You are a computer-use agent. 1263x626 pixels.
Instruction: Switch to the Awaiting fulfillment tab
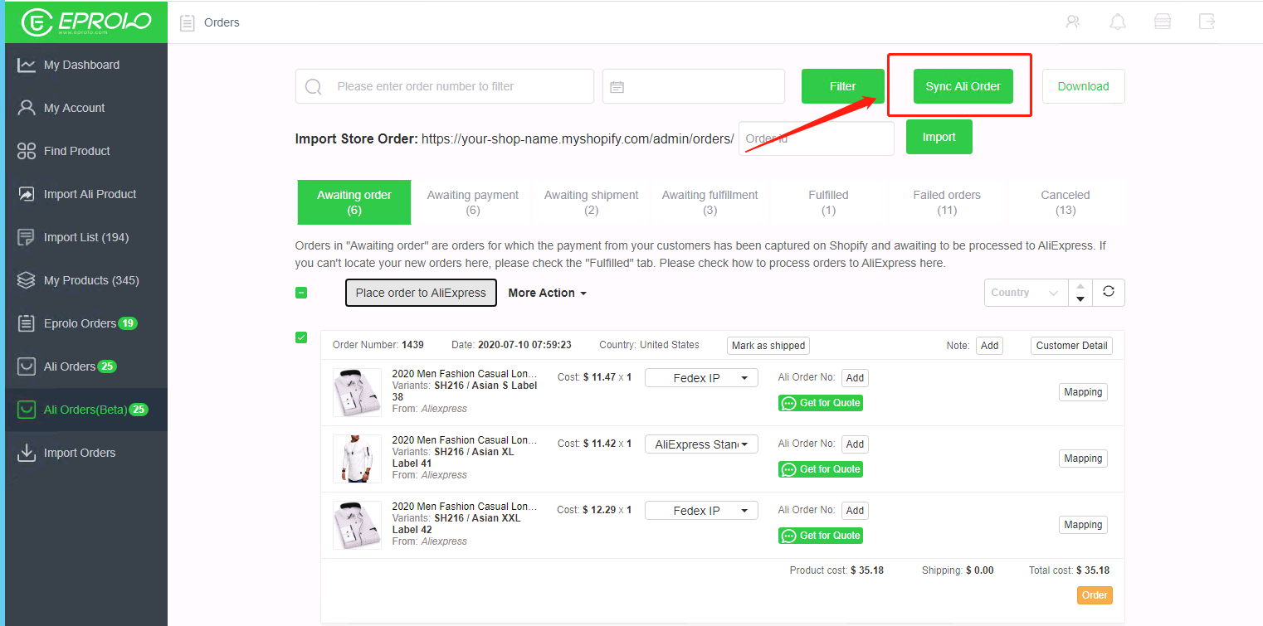710,202
